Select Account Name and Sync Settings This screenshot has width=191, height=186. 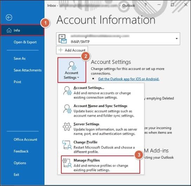pos(101,111)
